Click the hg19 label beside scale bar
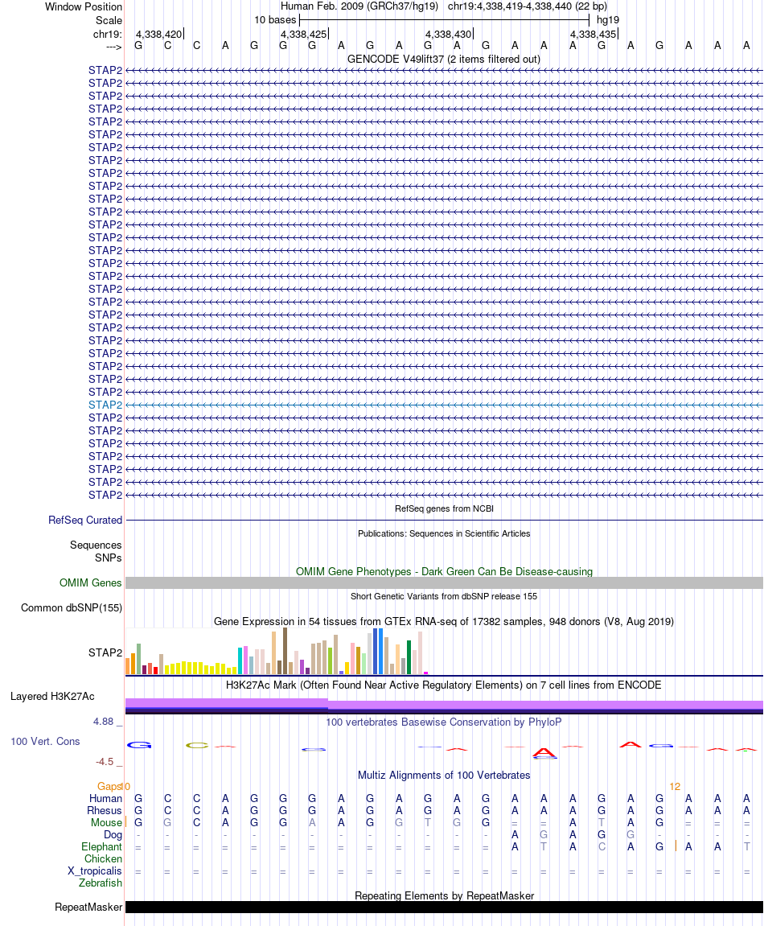The image size is (764, 926). pyautogui.click(x=607, y=20)
